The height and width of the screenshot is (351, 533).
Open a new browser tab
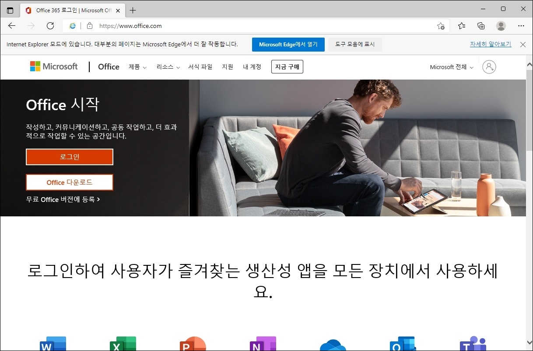tap(133, 10)
